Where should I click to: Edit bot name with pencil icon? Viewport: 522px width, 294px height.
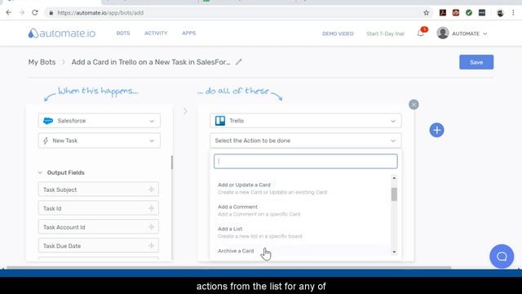click(x=238, y=62)
